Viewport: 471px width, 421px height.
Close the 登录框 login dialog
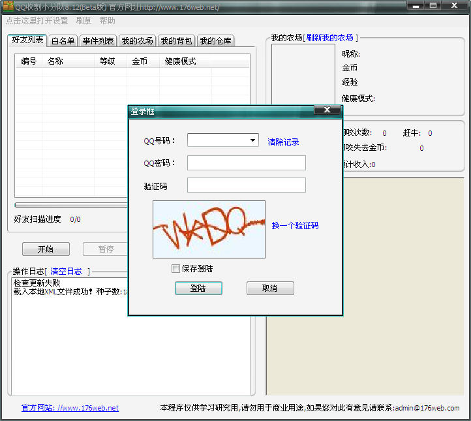pos(327,110)
